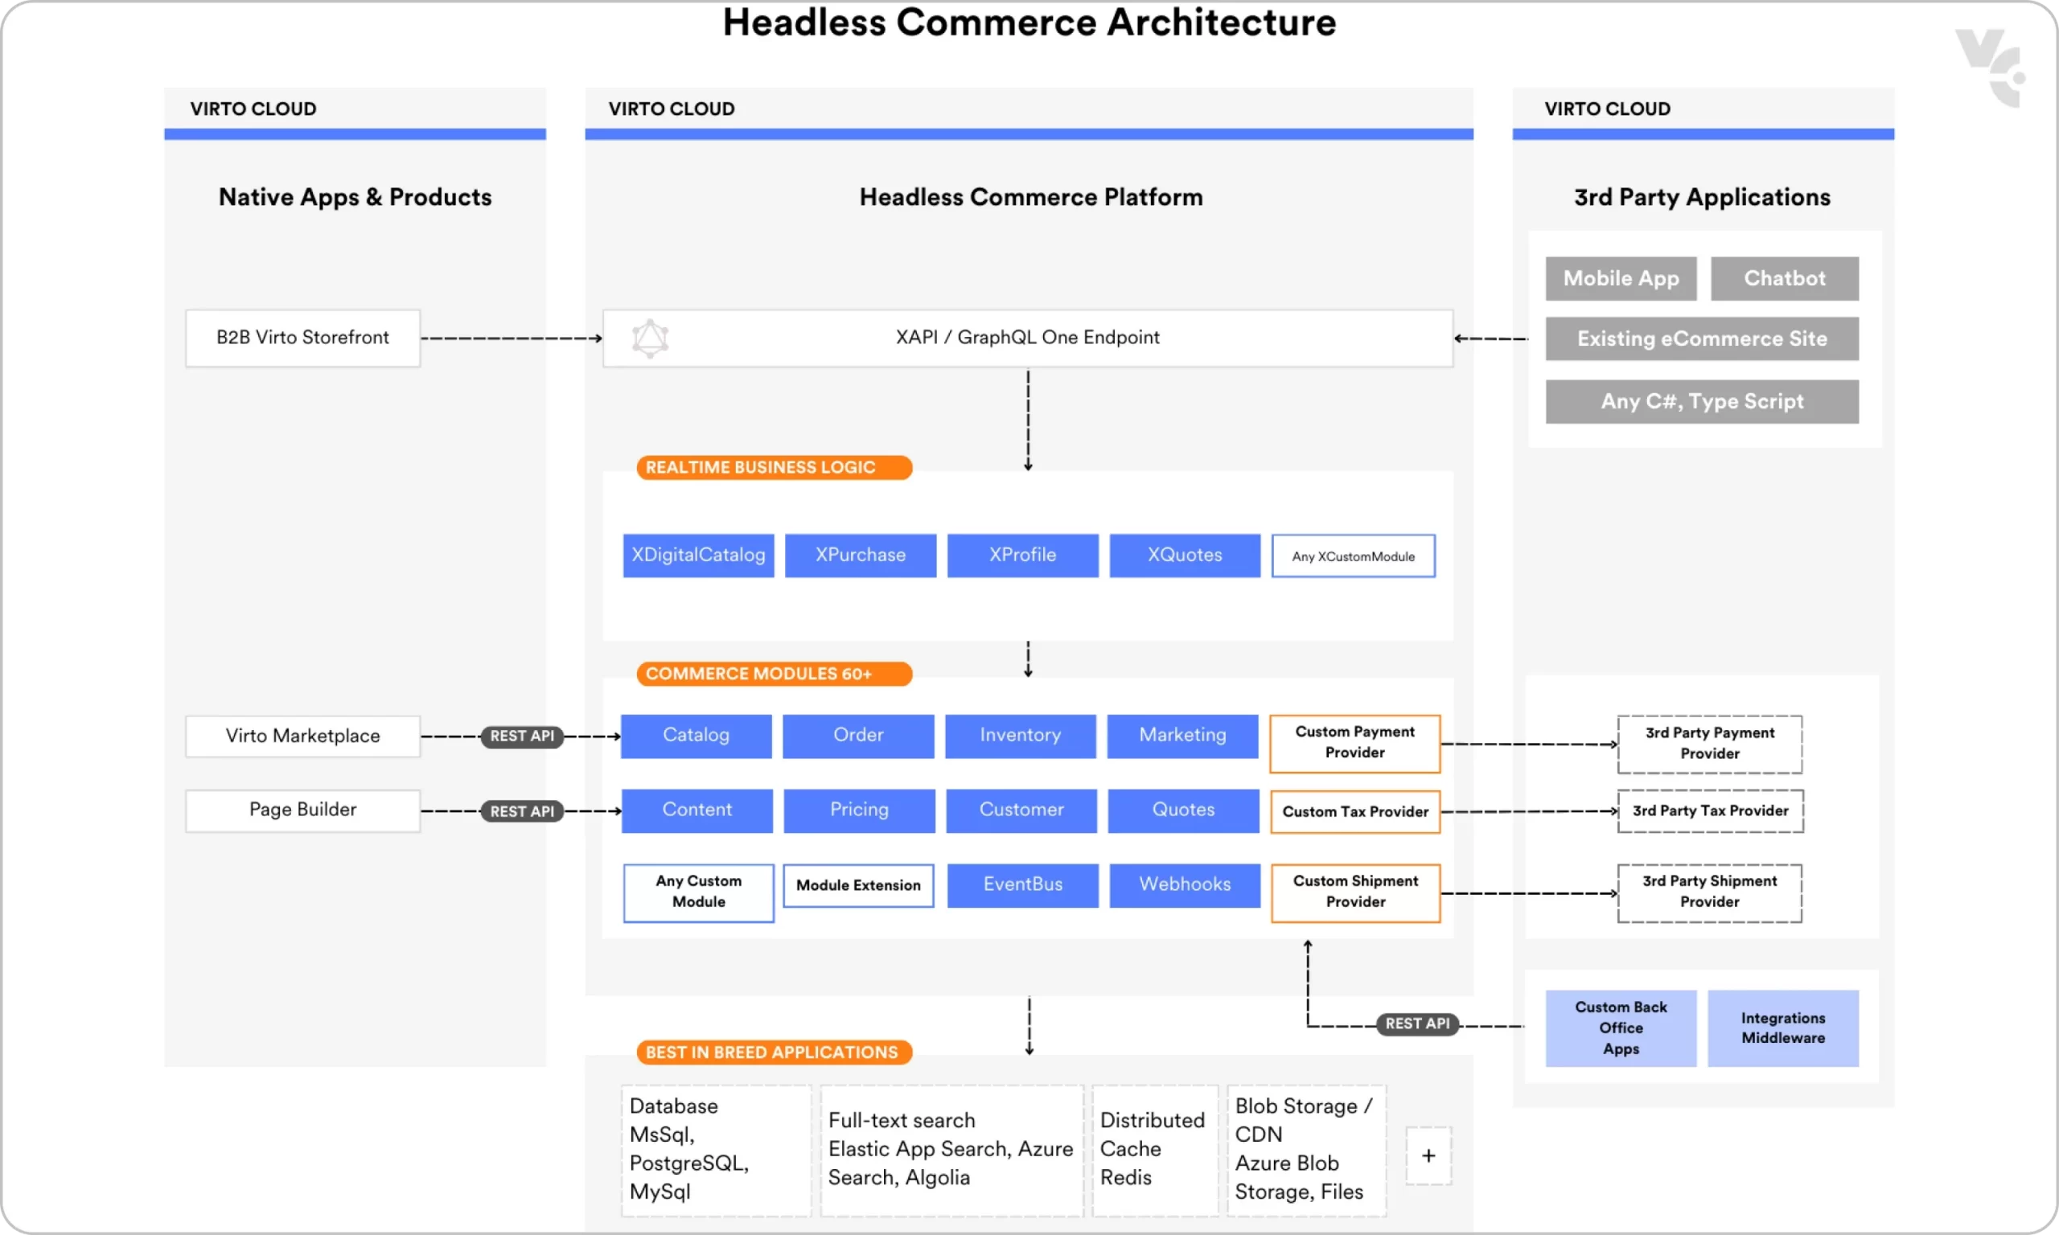Click the 3rd Party Tax Provider box
Viewport: 2059px width, 1235px height.
coord(1709,811)
